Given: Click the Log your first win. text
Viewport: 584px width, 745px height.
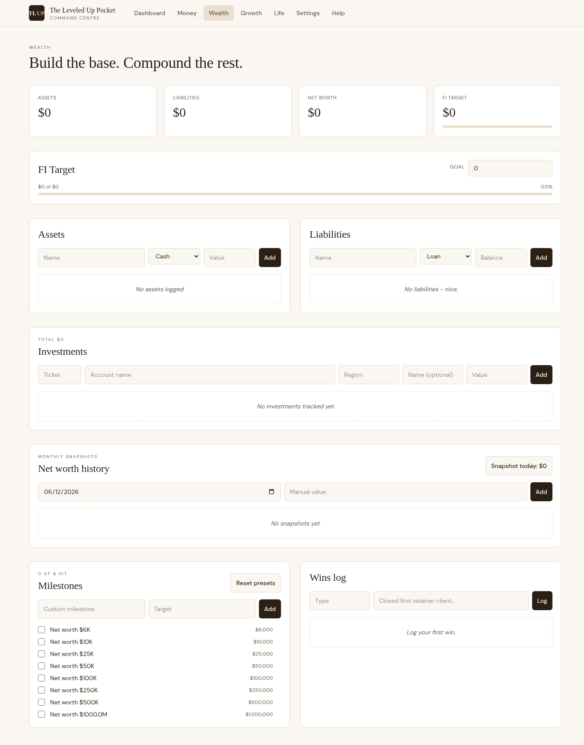Looking at the screenshot, I should coord(431,632).
